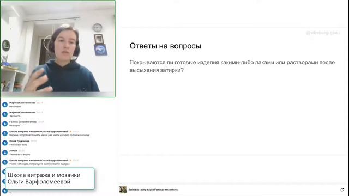
Task: Click sender name above message Звук есть
Action: [22, 113]
